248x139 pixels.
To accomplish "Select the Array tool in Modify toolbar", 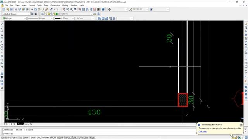I will pyautogui.click(x=246, y=38).
